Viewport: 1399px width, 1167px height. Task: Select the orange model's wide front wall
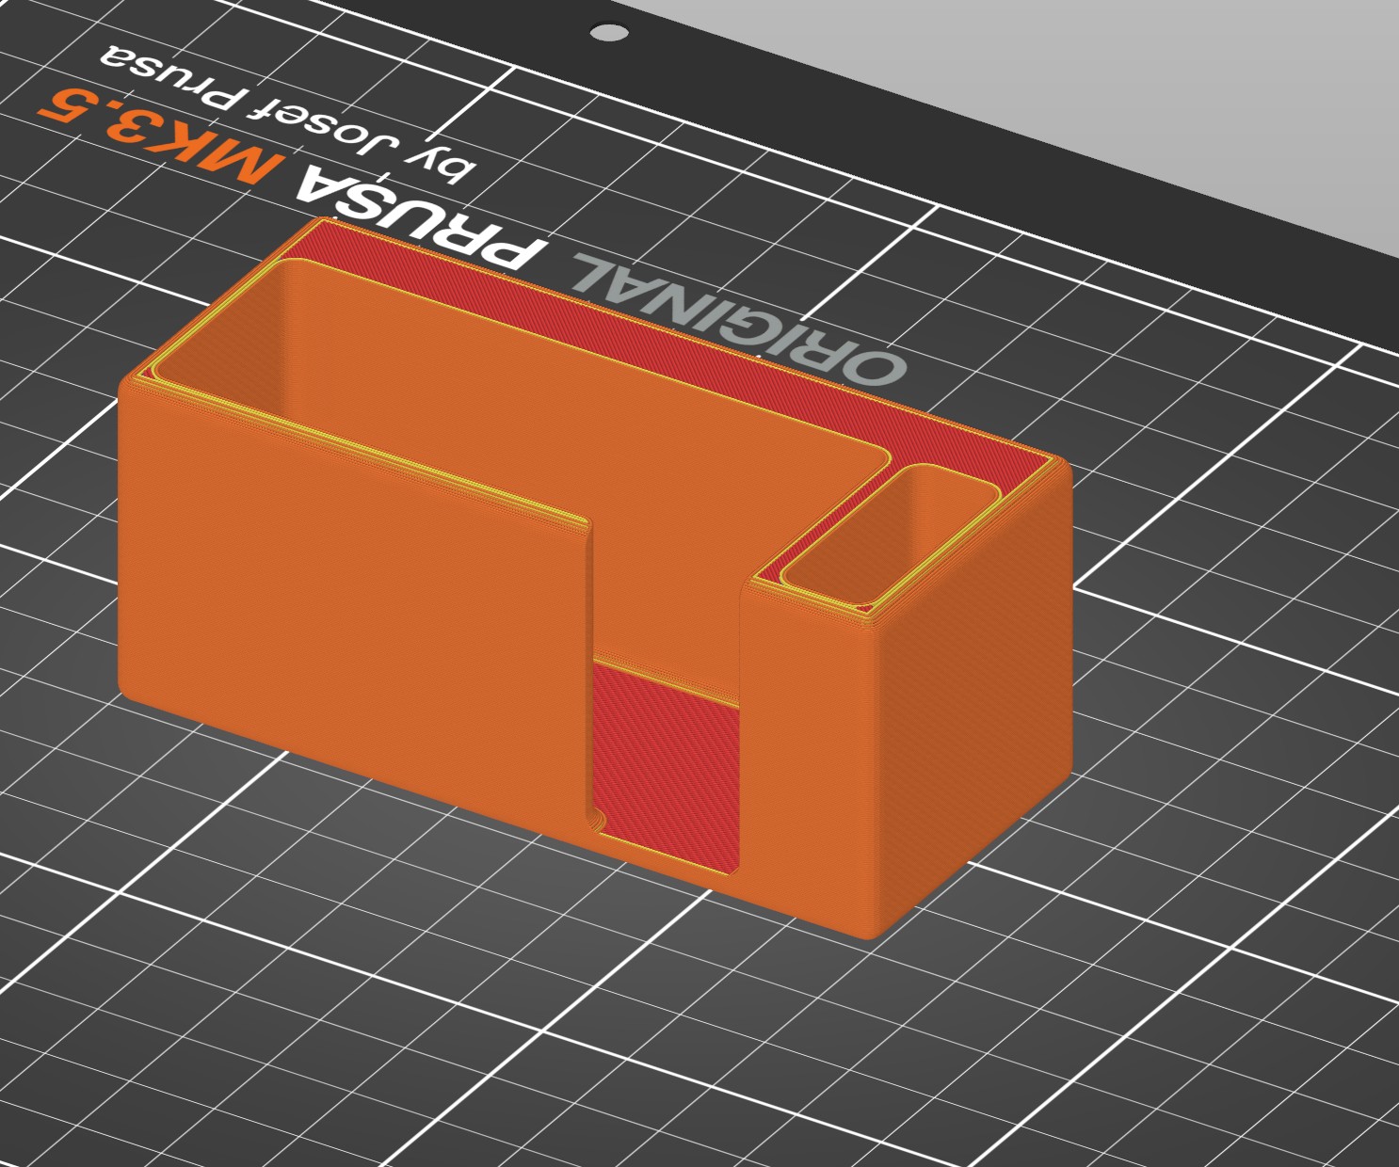353,602
